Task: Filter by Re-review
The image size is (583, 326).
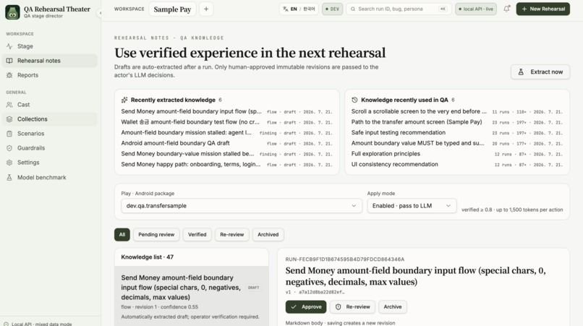Action: (x=231, y=234)
